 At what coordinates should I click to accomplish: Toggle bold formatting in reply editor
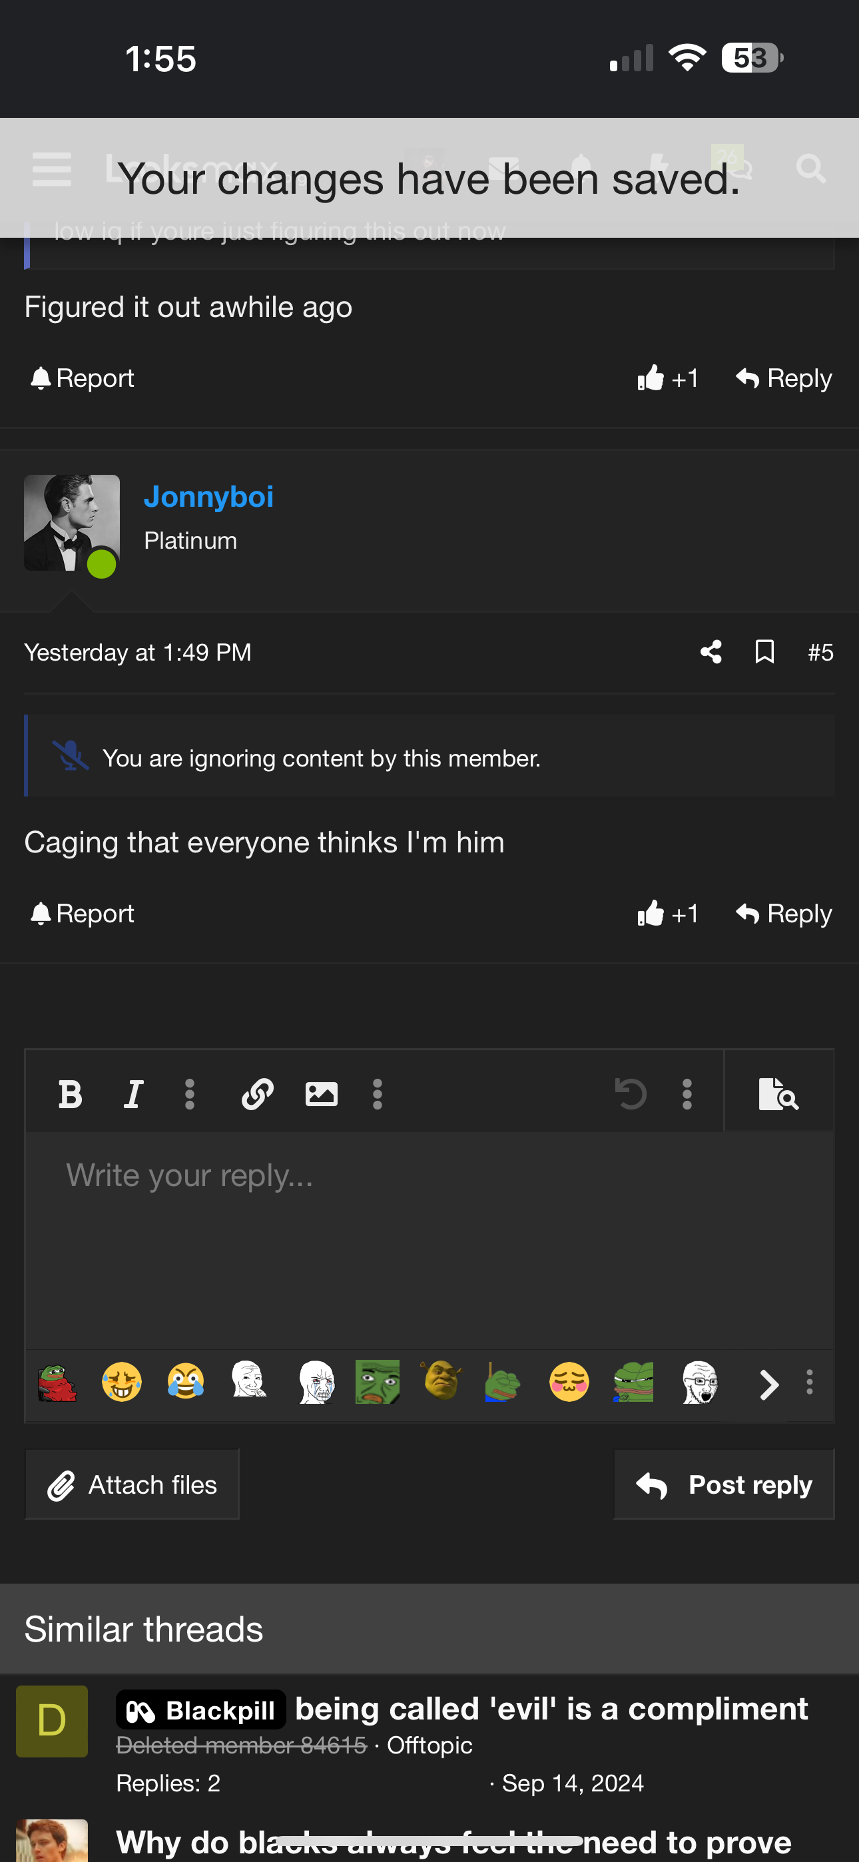pyautogui.click(x=70, y=1093)
